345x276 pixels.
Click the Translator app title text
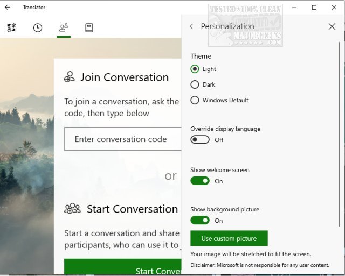tap(34, 7)
